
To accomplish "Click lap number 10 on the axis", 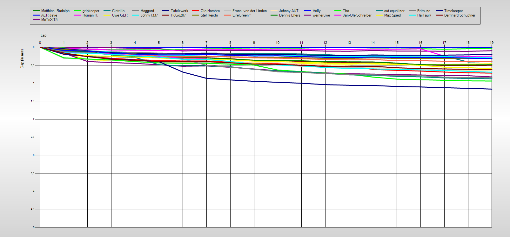I will [278, 43].
